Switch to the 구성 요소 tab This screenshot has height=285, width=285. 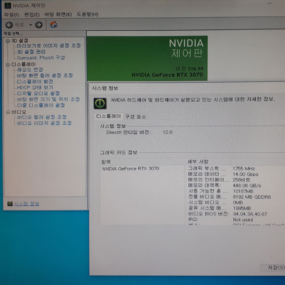coord(135,117)
